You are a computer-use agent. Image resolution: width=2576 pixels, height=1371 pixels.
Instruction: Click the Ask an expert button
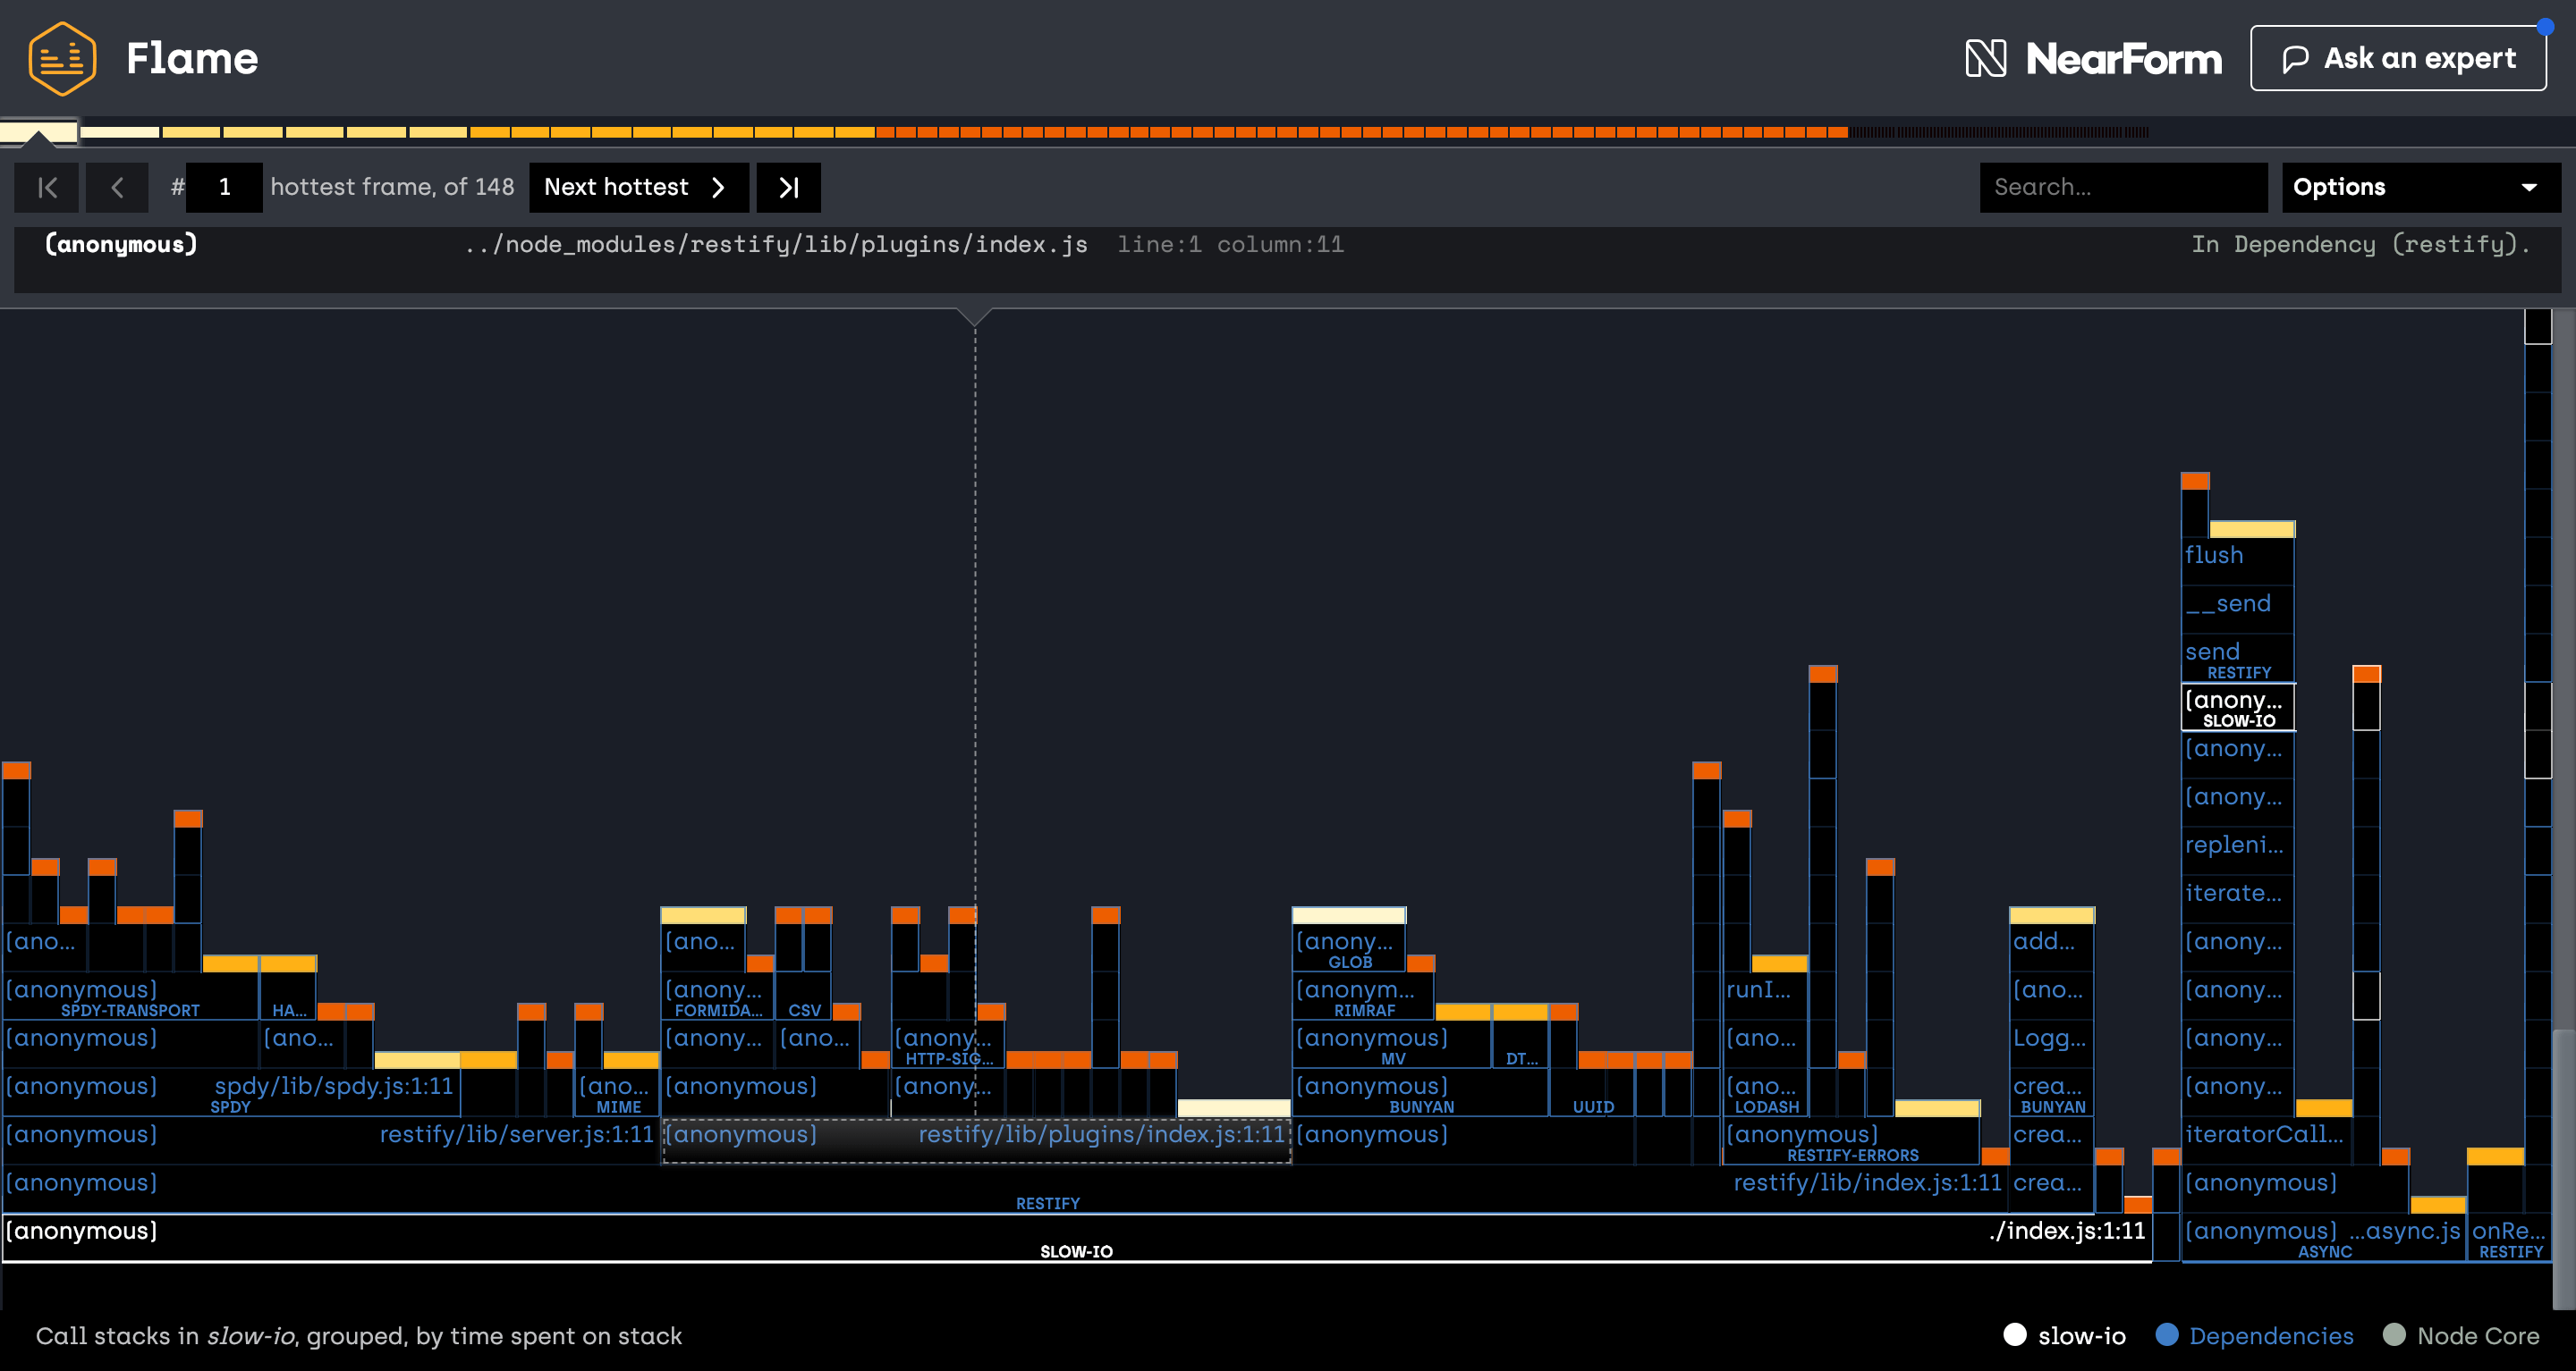[x=2397, y=58]
